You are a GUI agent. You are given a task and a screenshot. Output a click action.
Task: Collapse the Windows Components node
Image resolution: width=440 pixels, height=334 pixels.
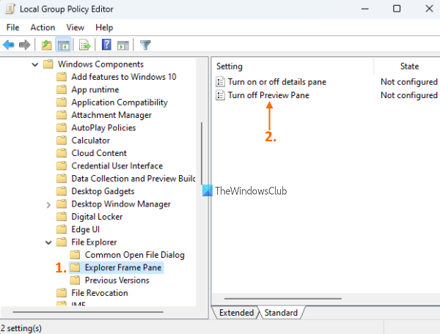tap(35, 64)
